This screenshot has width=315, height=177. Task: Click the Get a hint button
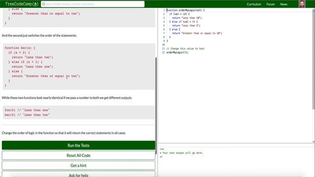[79, 165]
